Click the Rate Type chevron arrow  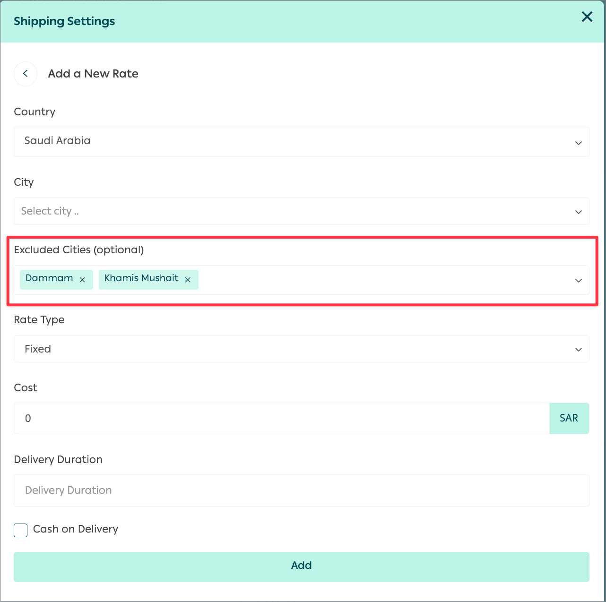click(x=578, y=350)
